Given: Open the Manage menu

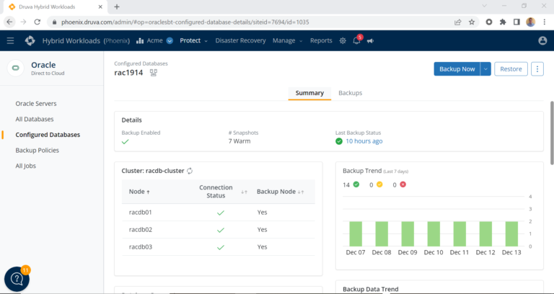Looking at the screenshot, I should point(286,41).
